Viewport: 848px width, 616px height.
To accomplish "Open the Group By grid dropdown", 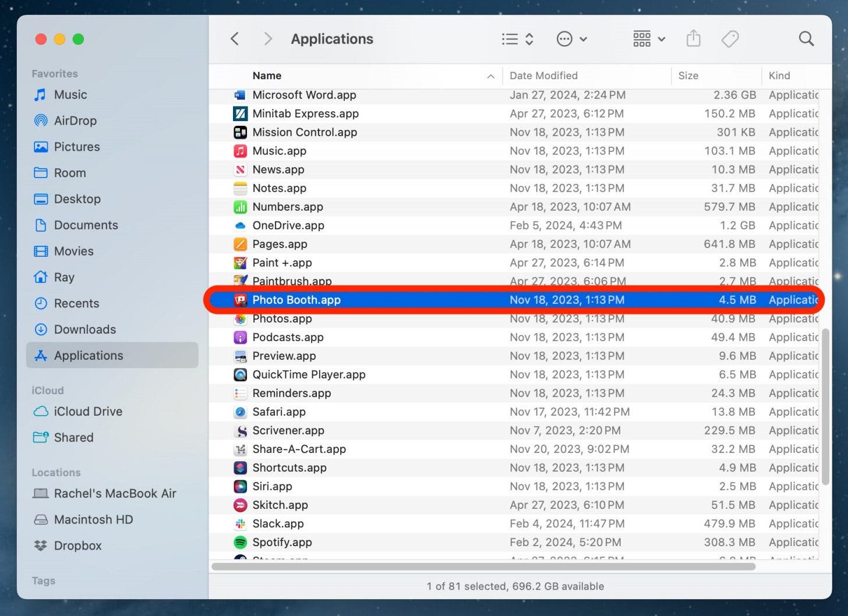I will [649, 39].
